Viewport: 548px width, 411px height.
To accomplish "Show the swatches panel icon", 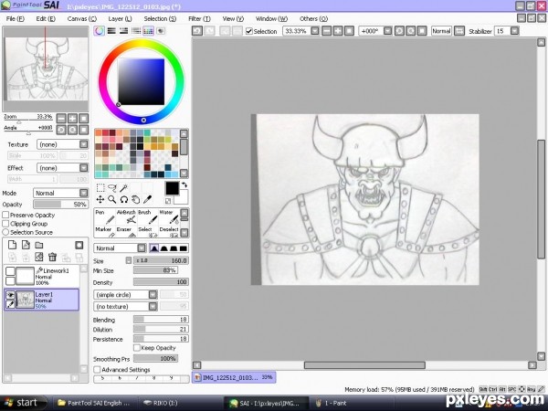I will pyautogui.click(x=148, y=31).
